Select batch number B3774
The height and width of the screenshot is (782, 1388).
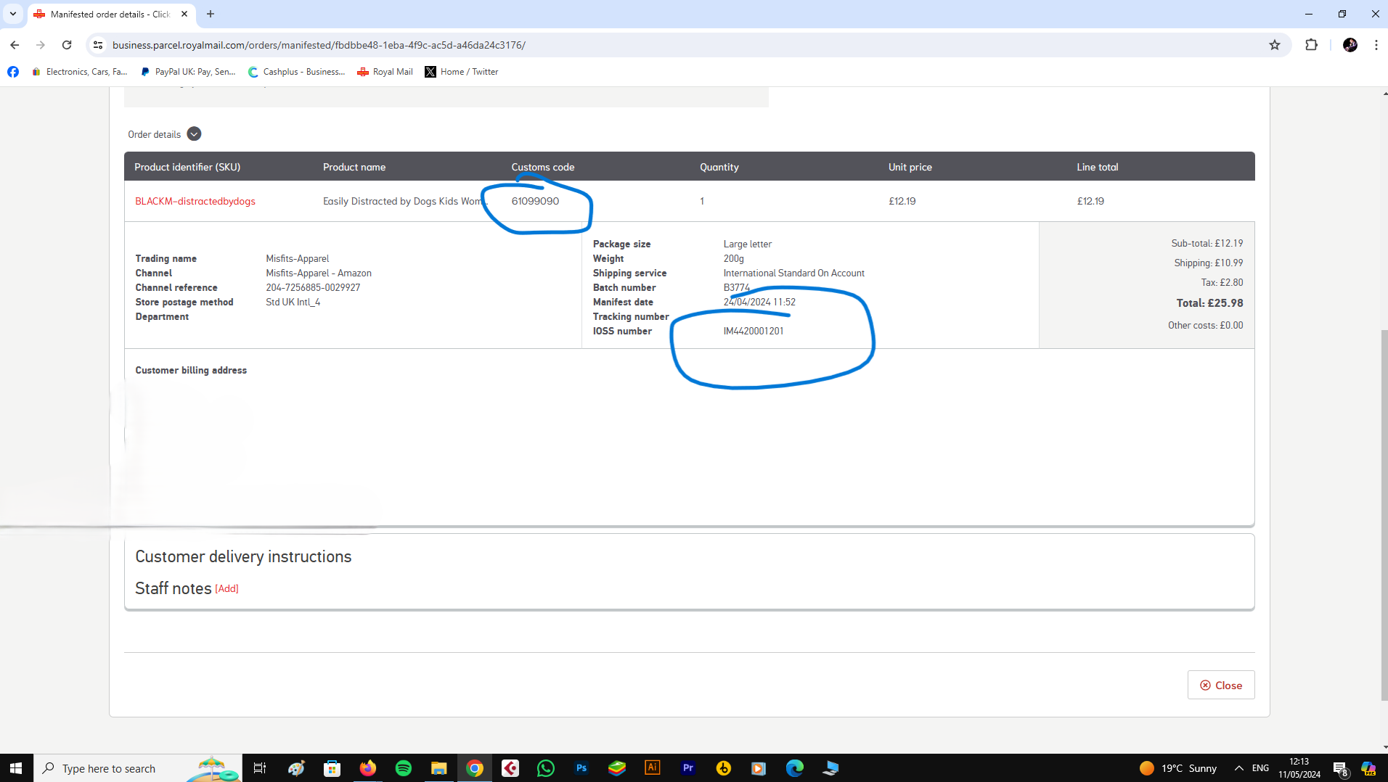[737, 287]
